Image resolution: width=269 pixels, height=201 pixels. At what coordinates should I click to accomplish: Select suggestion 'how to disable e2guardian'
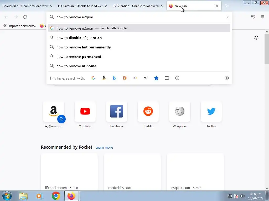(139, 38)
